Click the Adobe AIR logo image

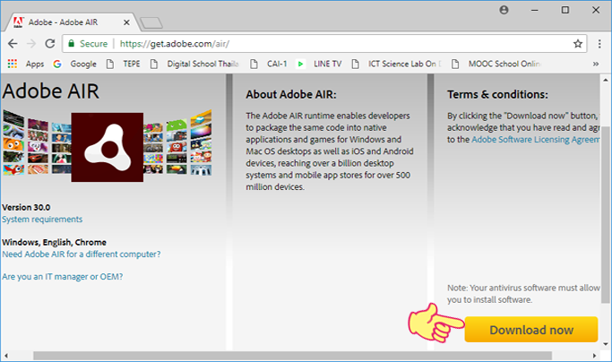click(107, 147)
